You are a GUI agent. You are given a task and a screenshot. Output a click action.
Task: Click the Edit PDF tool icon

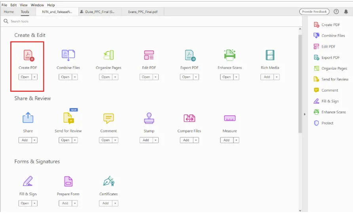point(149,55)
